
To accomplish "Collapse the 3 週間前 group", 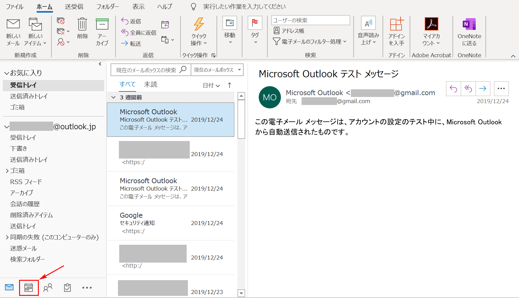I will tap(113, 97).
